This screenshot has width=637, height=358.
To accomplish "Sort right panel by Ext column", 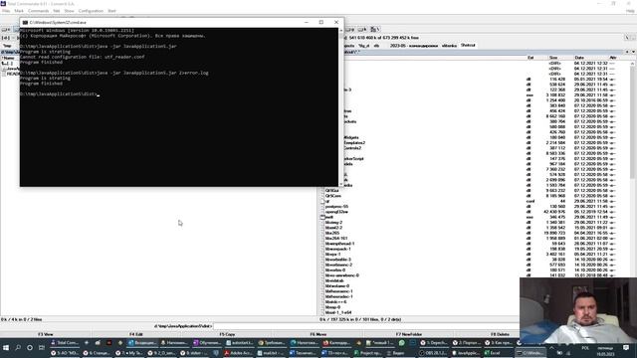I will pyautogui.click(x=531, y=58).
